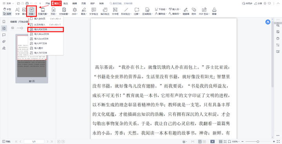
Task: Switch to the 保护 tab
Action: 92,4
